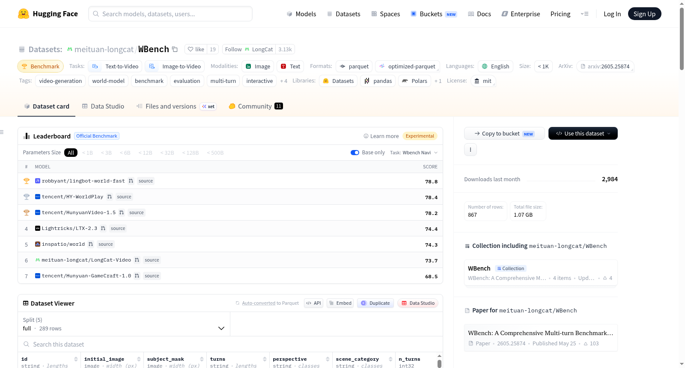Select the <500B parameters size filter
Image resolution: width=685 pixels, height=368 pixels.
click(x=215, y=153)
